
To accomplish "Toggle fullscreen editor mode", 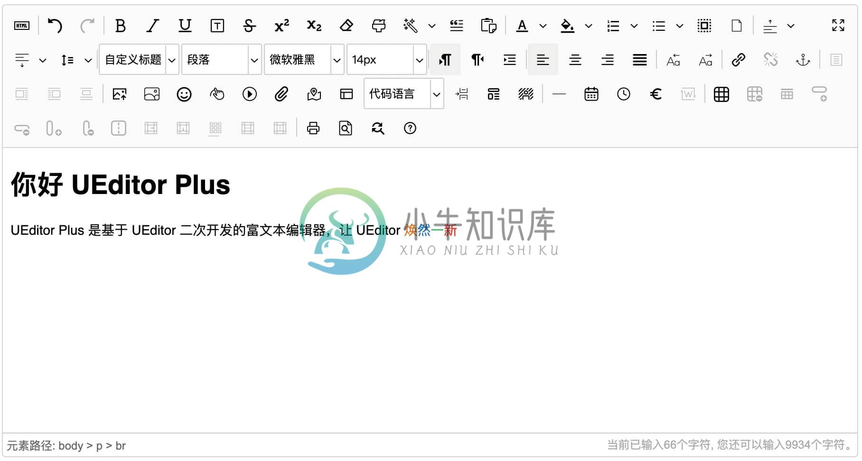I will [x=838, y=26].
